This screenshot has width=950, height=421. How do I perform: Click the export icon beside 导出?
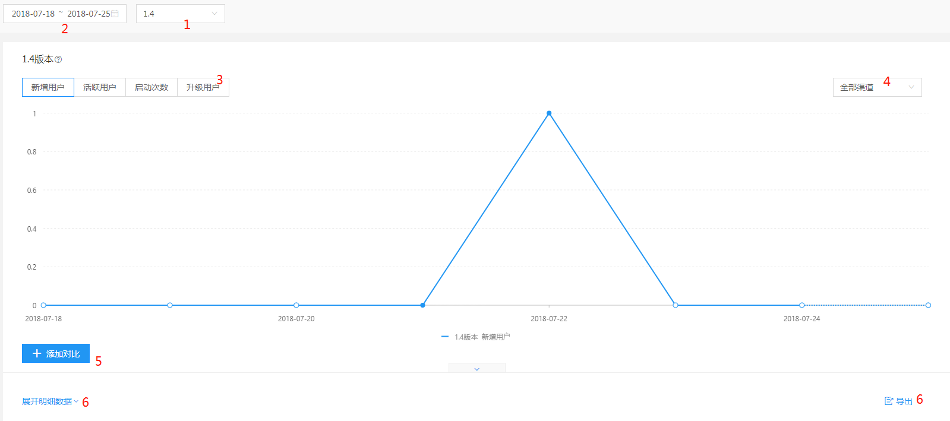click(x=889, y=401)
